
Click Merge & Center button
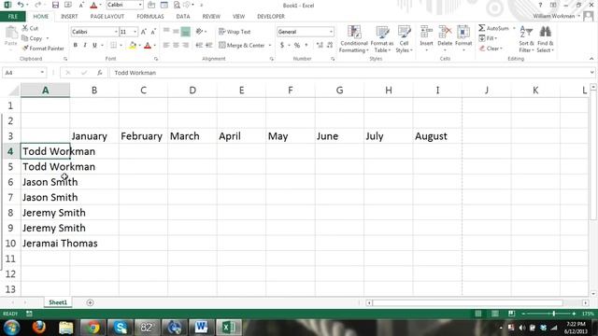[x=242, y=46]
